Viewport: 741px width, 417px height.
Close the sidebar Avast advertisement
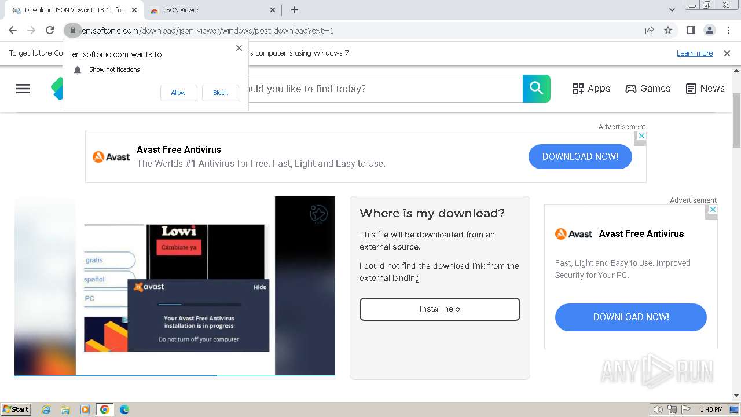click(713, 209)
